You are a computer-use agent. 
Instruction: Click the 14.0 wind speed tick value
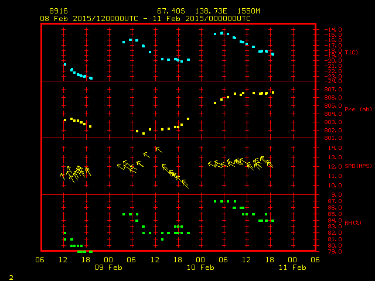335,148
